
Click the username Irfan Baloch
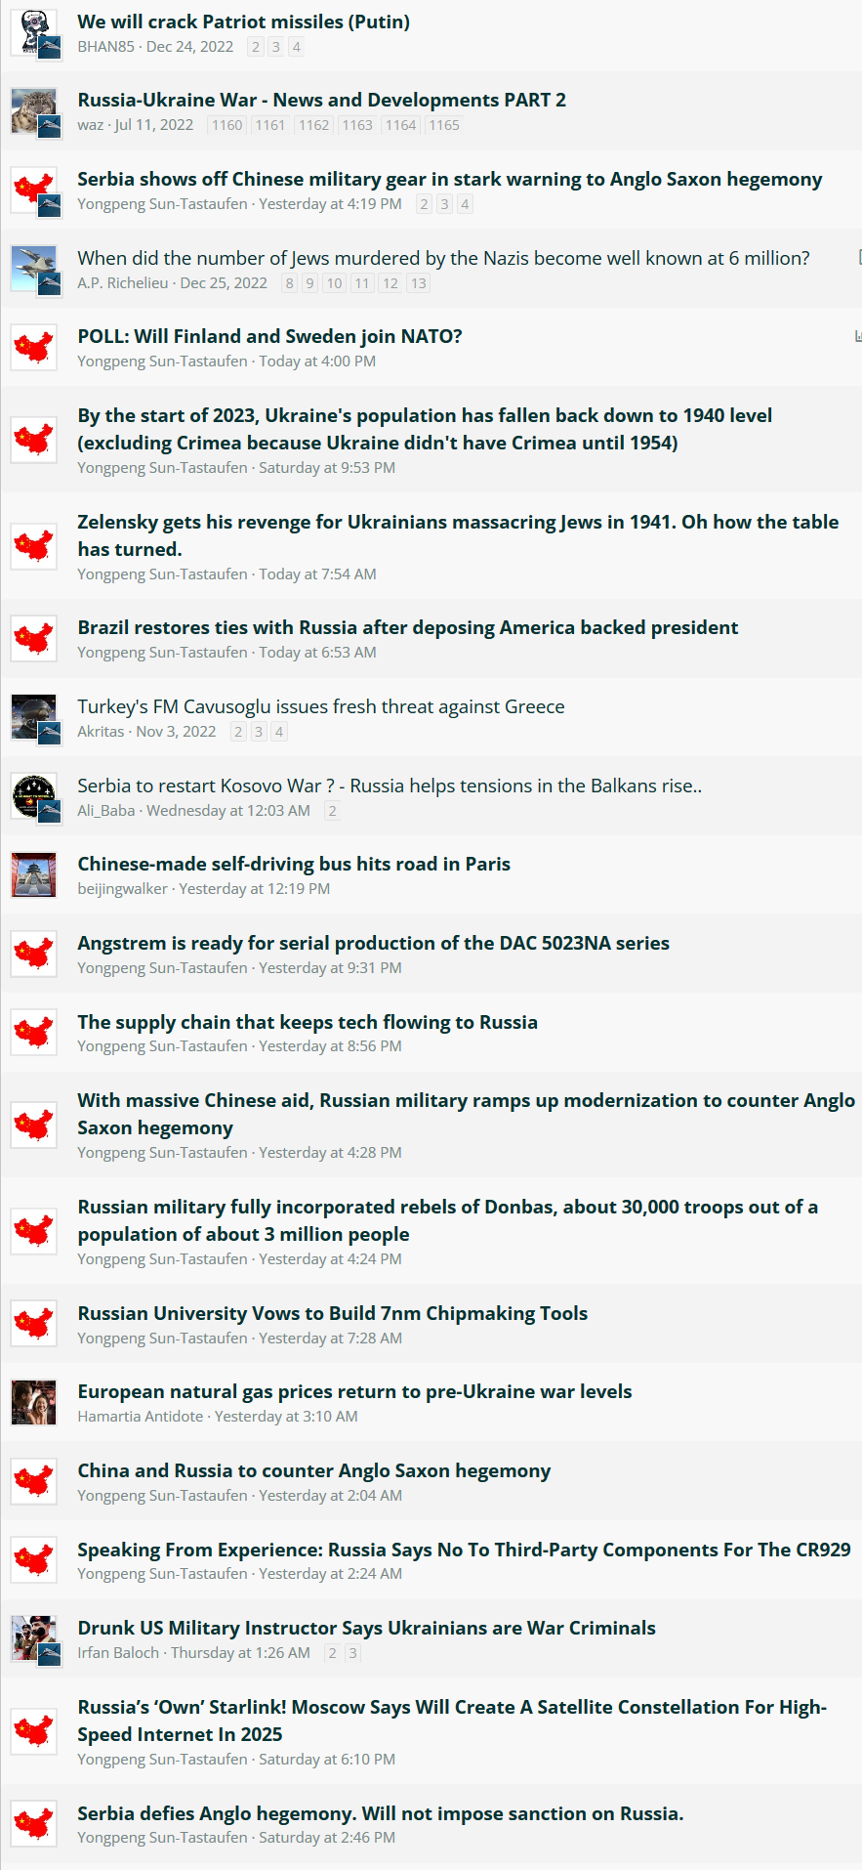[x=118, y=1653]
